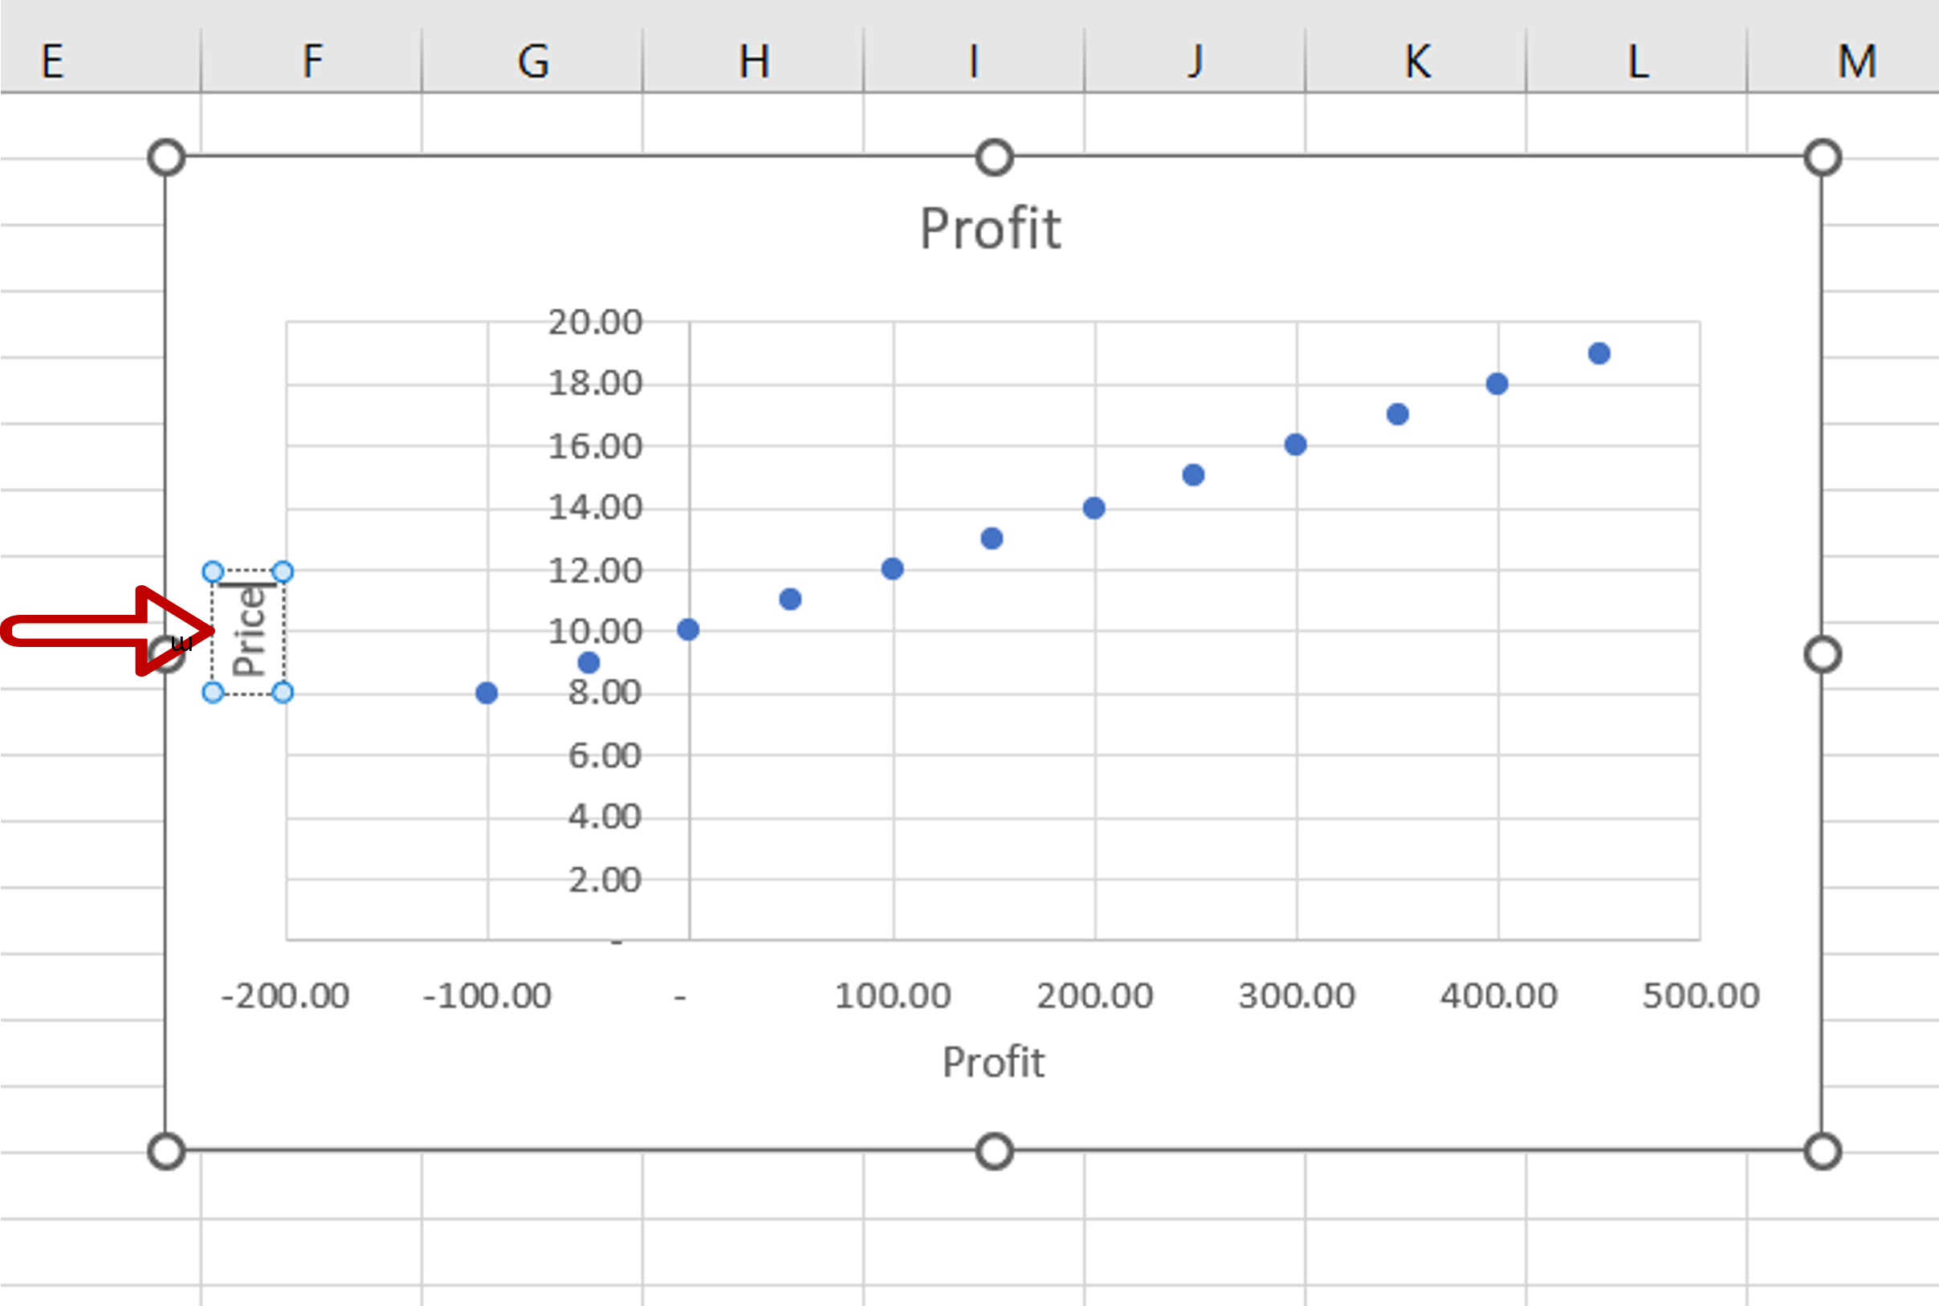Screen dimensions: 1939x1306
Task: Select column header G
Action: (532, 60)
